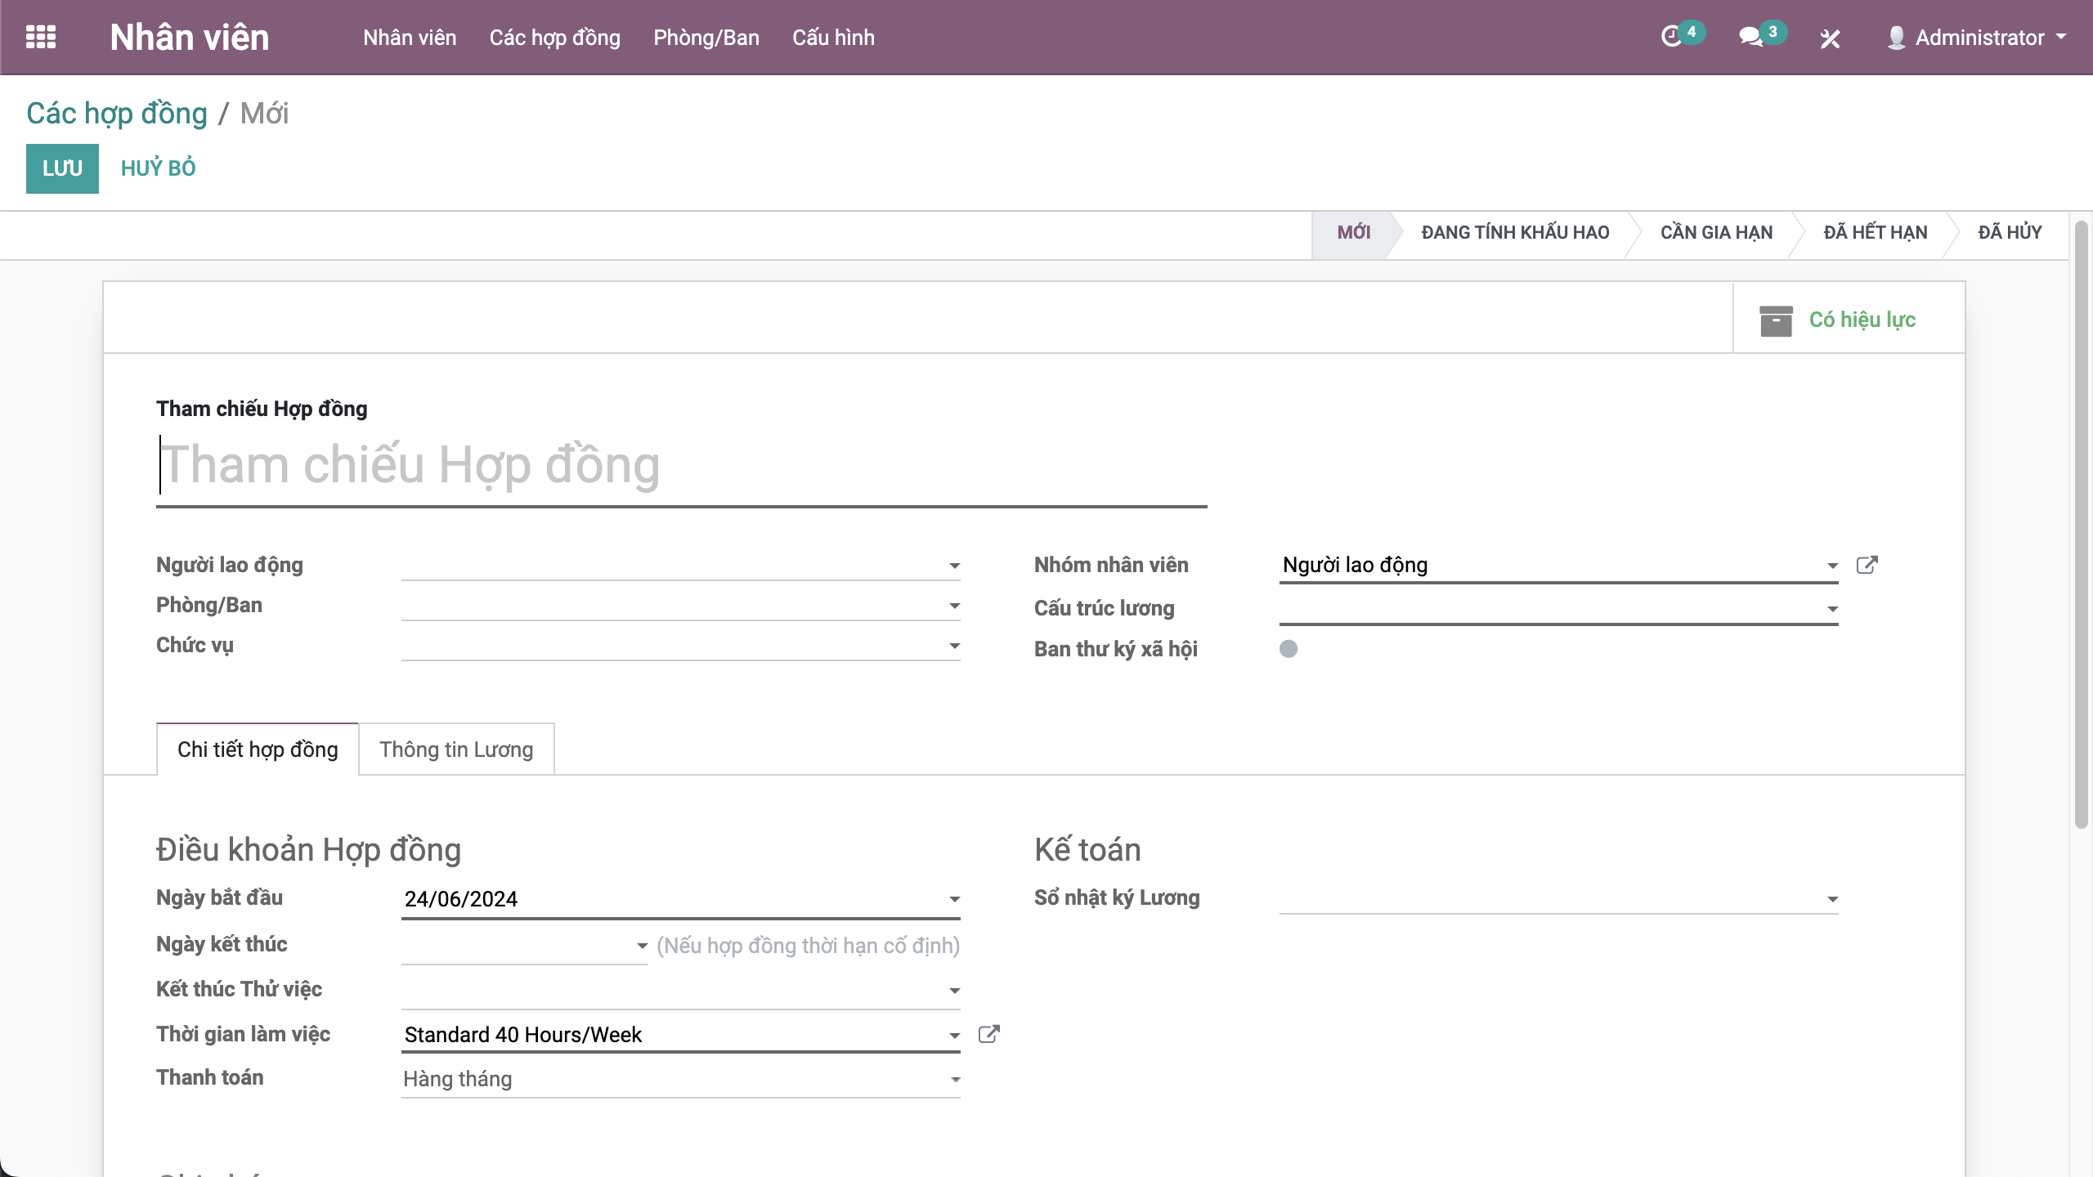Open the conversations chat bubble icon
Screen dimensions: 2093x1177
tap(1750, 37)
